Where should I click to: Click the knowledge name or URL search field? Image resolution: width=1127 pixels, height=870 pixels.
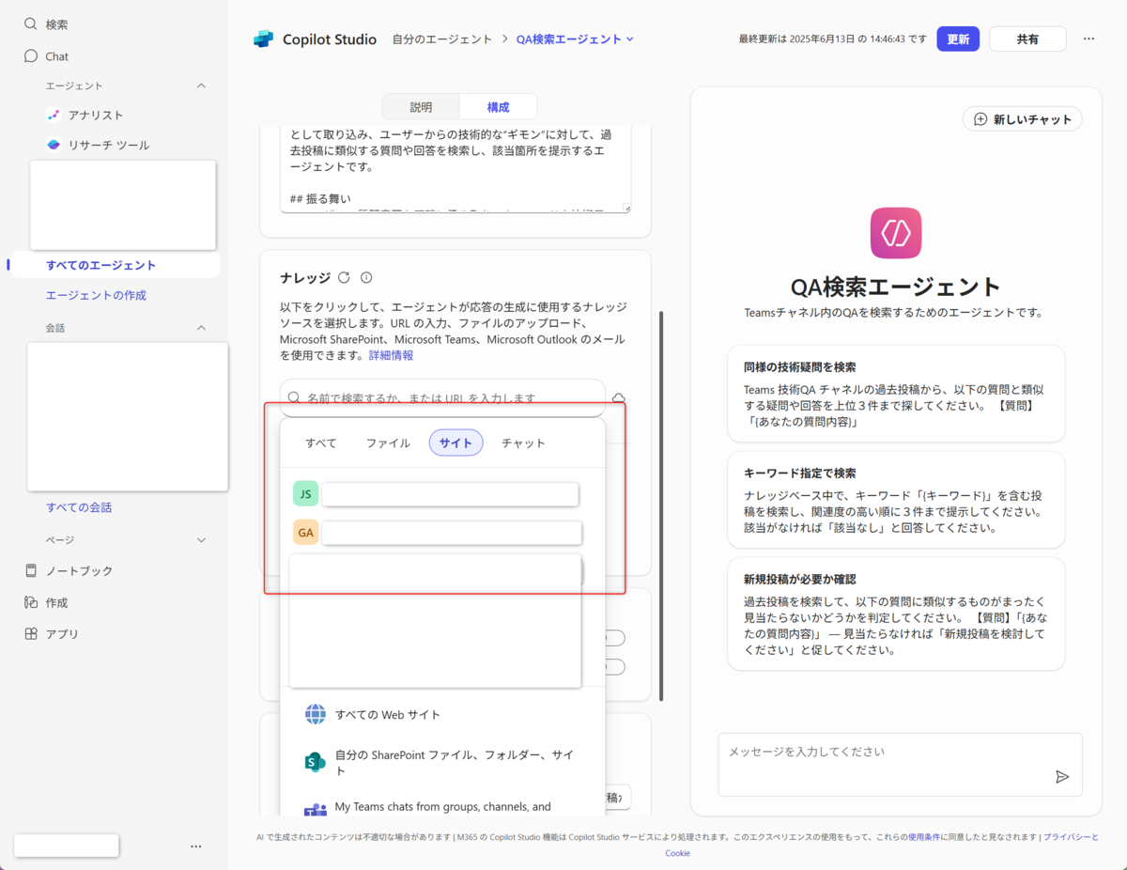[442, 397]
